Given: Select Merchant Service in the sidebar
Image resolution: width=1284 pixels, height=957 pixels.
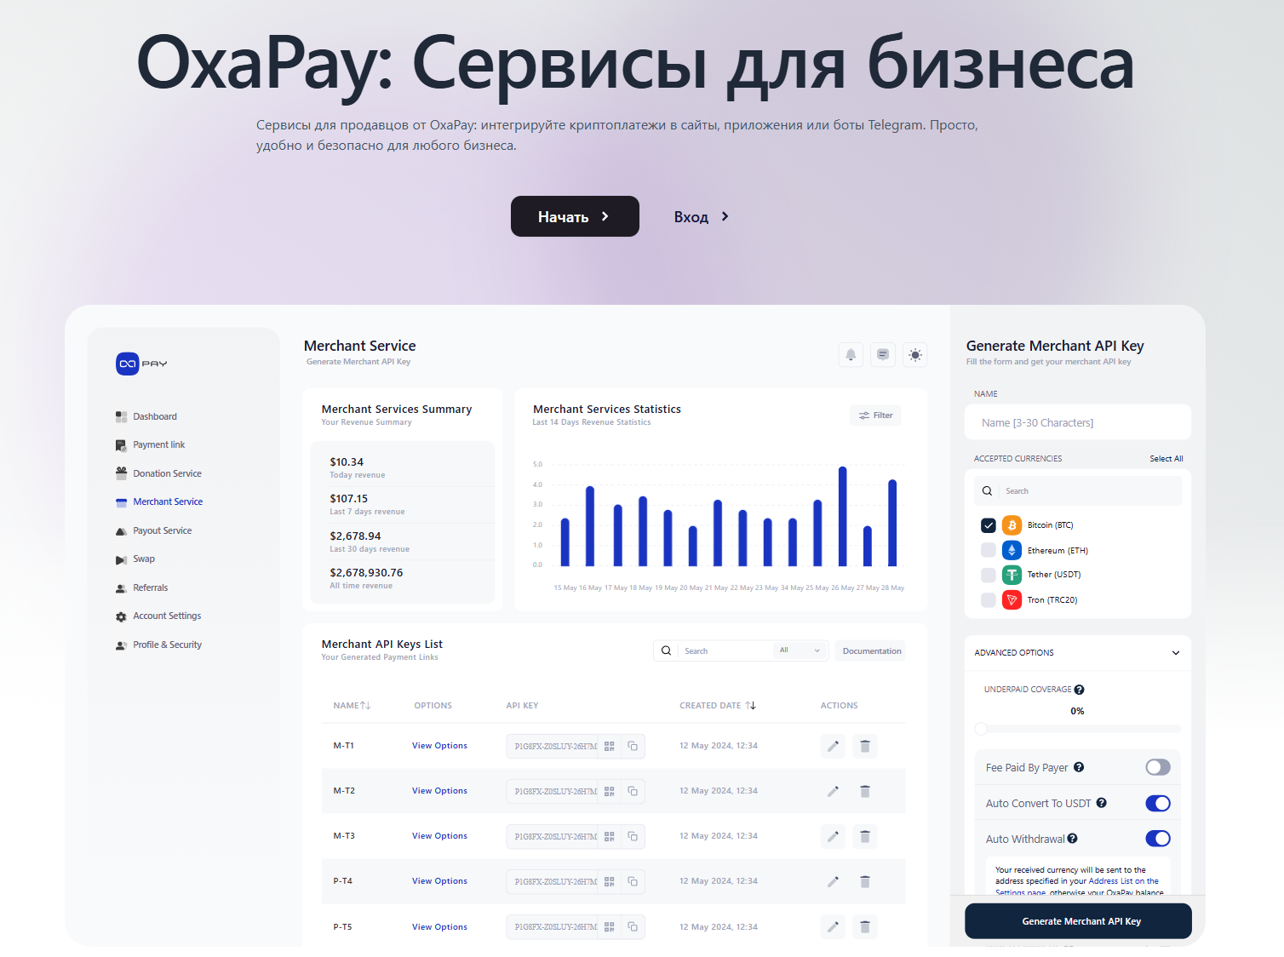Looking at the screenshot, I should 159,501.
